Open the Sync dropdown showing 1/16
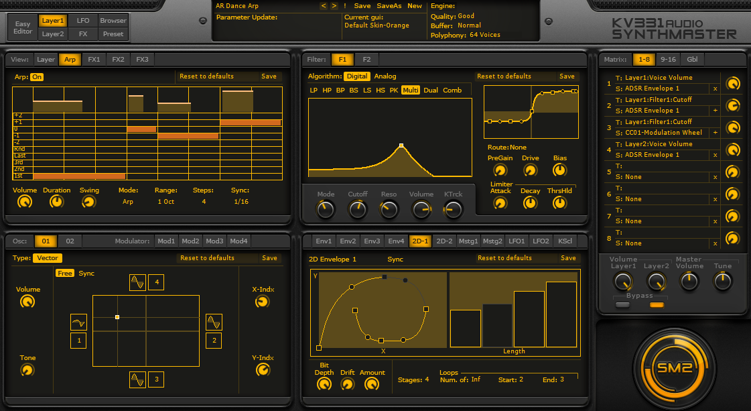The image size is (751, 411). pos(241,202)
